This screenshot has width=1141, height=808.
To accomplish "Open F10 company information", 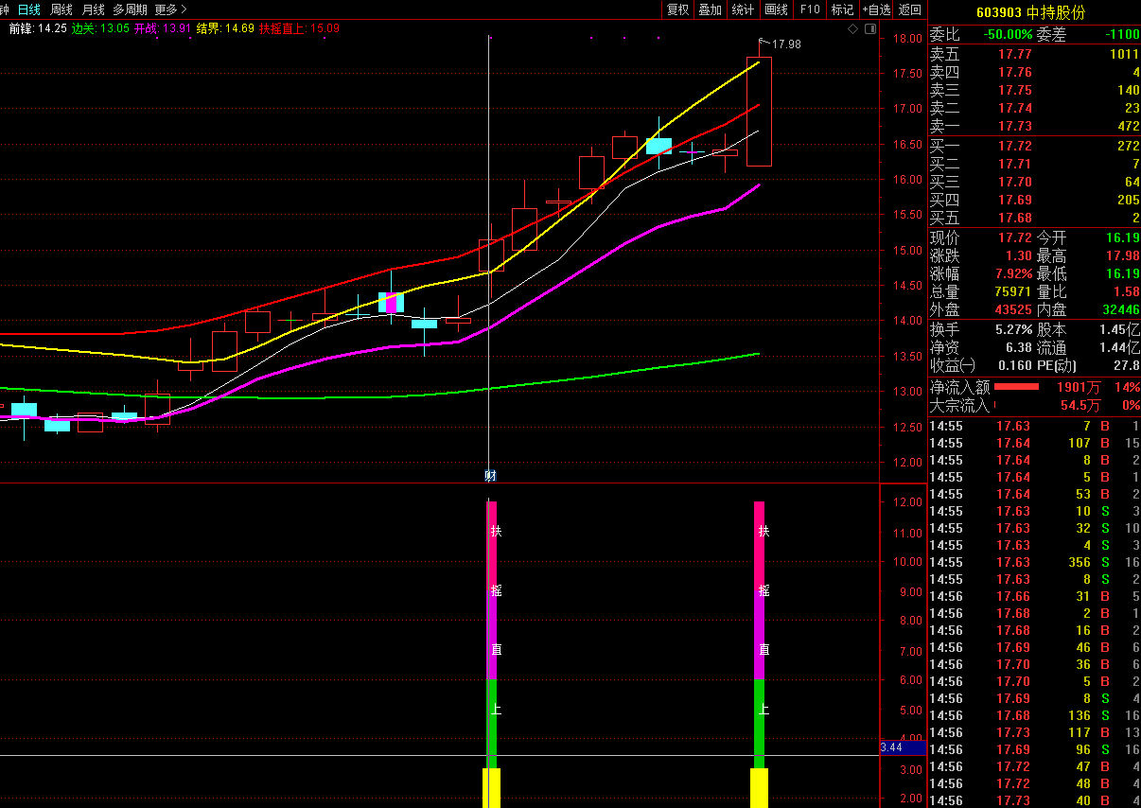I will coord(810,9).
